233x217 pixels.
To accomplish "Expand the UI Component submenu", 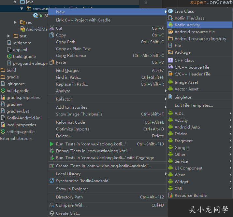I will tap(199, 168).
